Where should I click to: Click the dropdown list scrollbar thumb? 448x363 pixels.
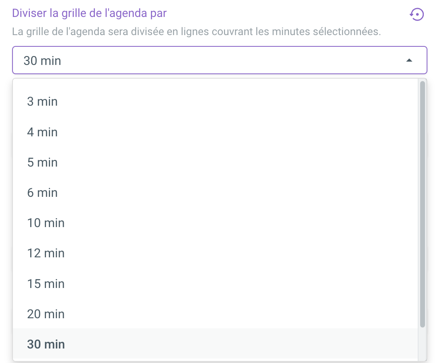point(422,202)
